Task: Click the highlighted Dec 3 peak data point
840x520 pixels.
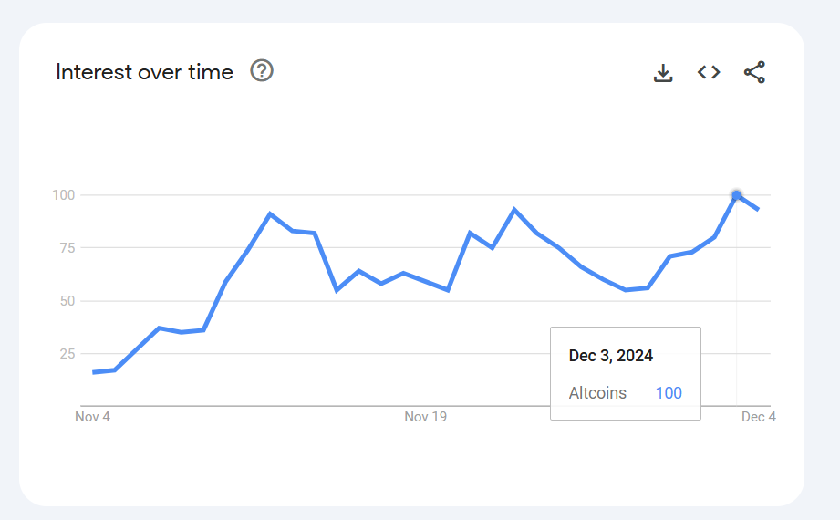Action: tap(737, 194)
